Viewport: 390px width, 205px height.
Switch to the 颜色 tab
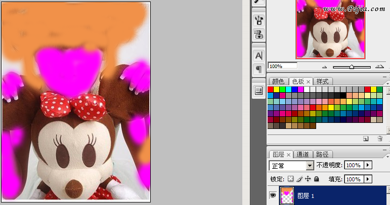[x=278, y=81]
